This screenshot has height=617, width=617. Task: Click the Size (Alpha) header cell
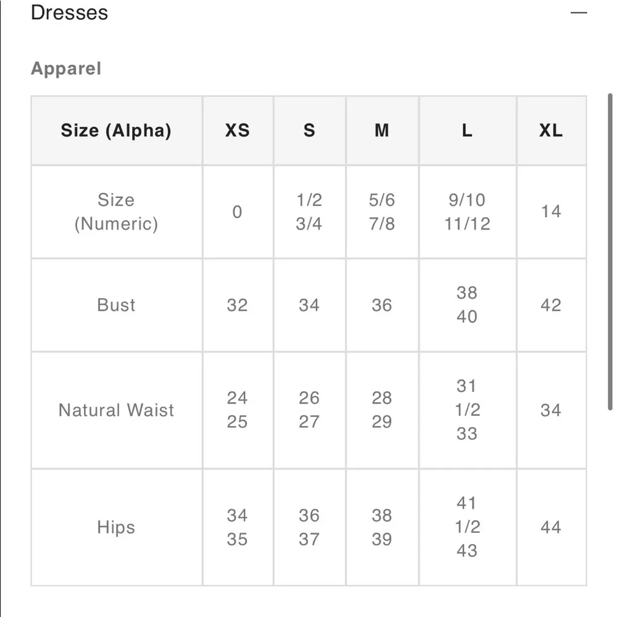pos(116,131)
